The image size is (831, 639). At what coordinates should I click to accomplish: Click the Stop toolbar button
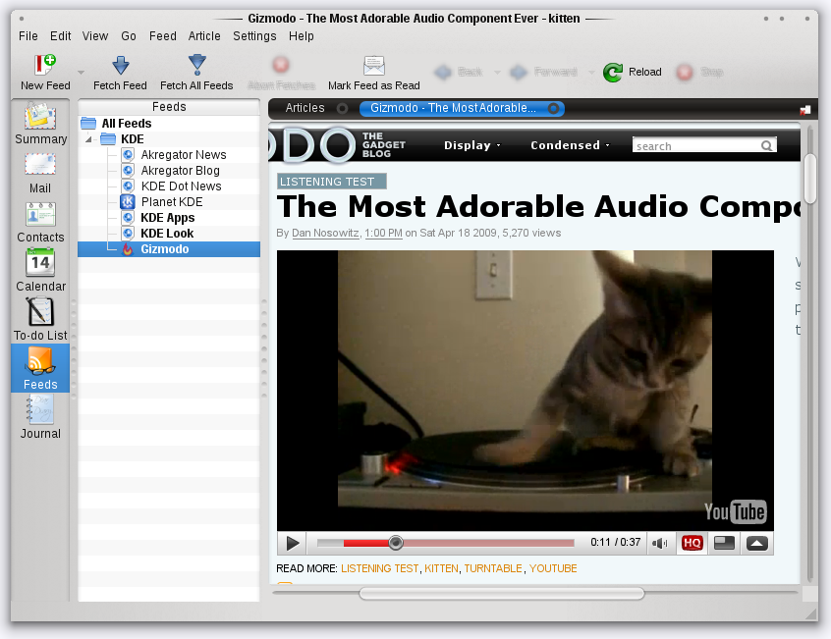[699, 72]
